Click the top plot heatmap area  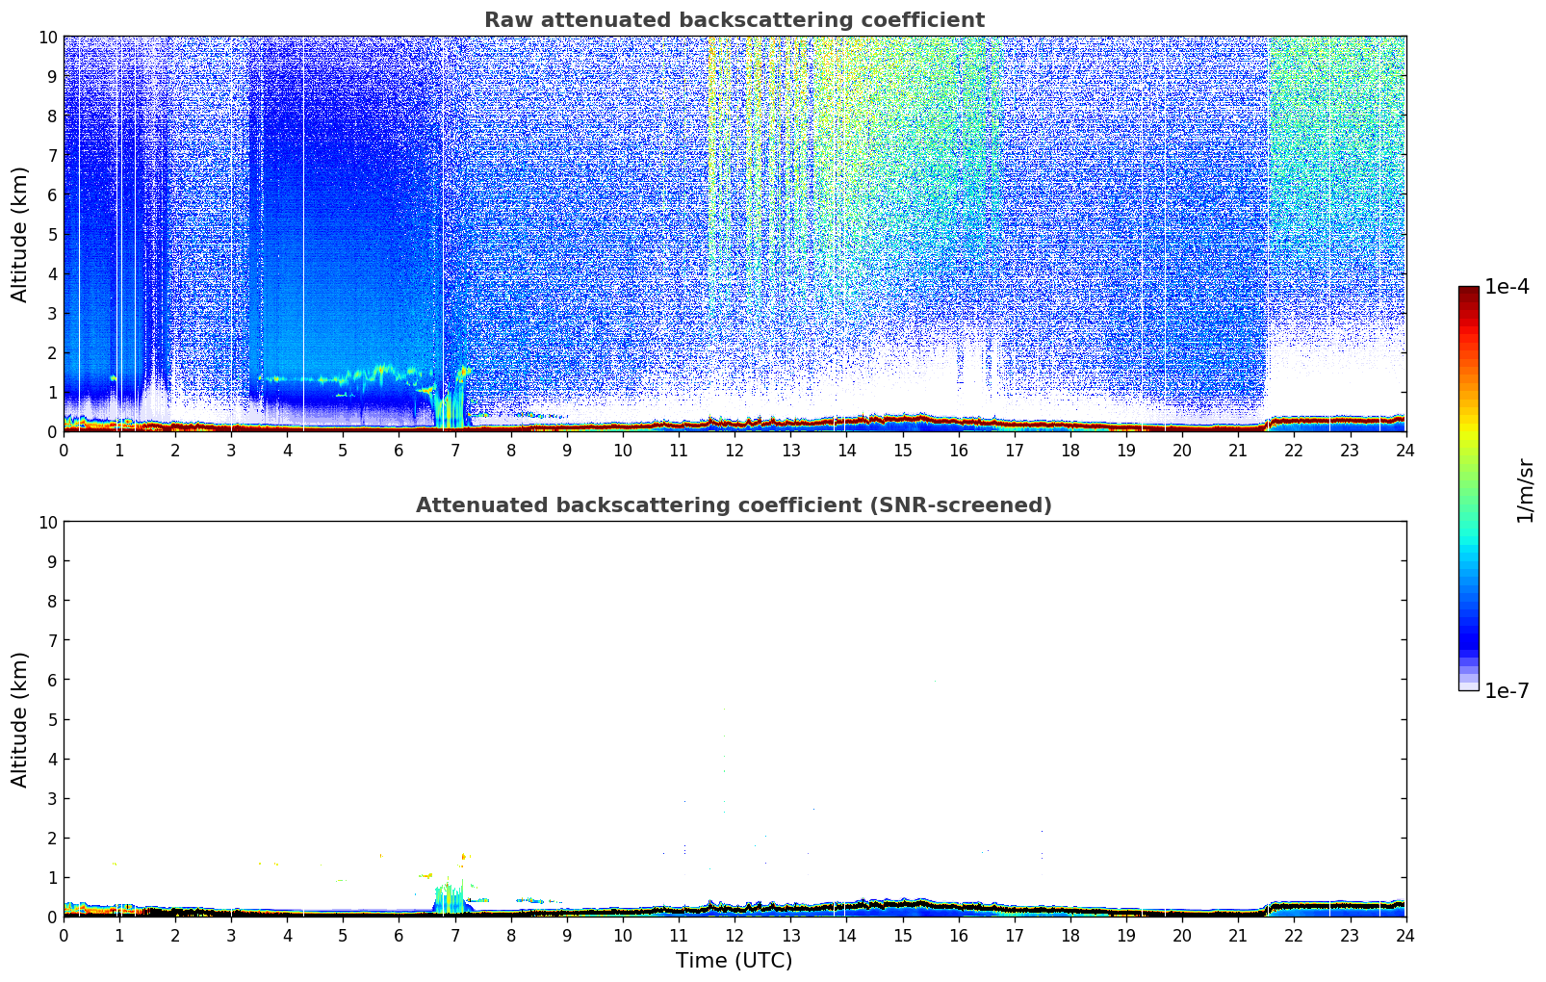[734, 234]
